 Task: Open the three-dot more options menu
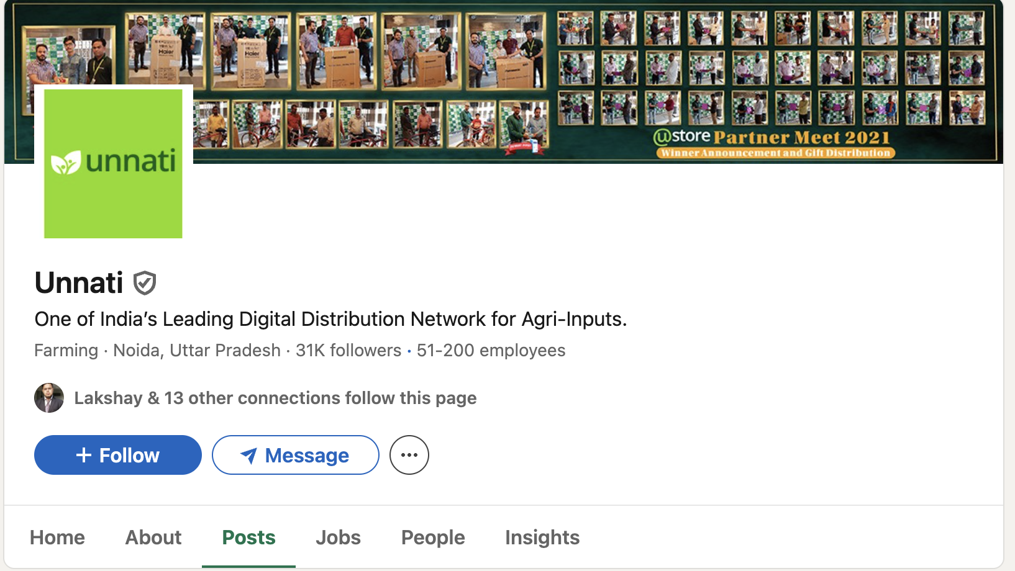409,455
